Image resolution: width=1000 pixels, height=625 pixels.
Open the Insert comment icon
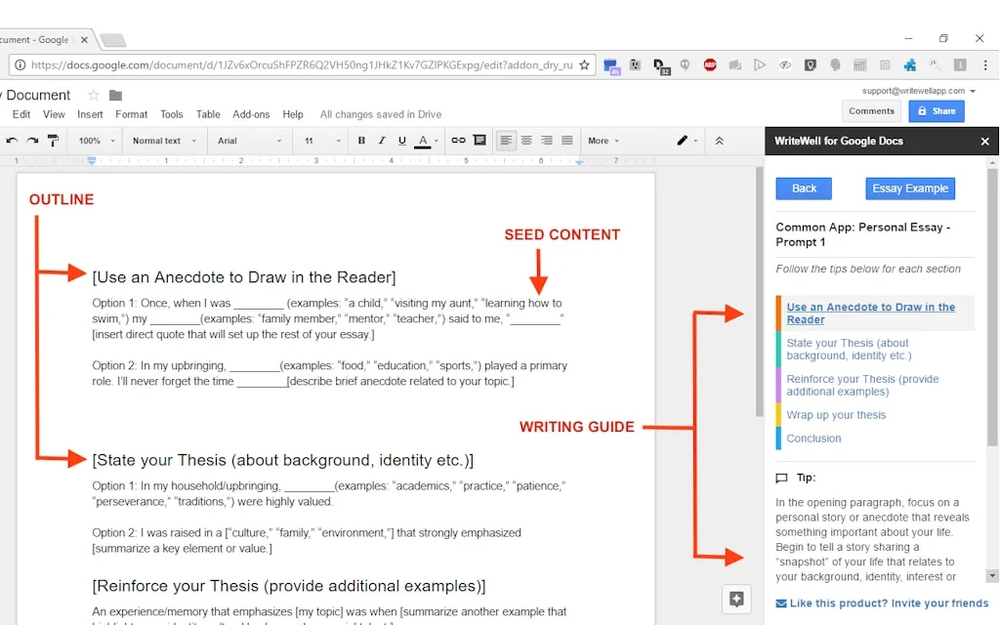479,141
